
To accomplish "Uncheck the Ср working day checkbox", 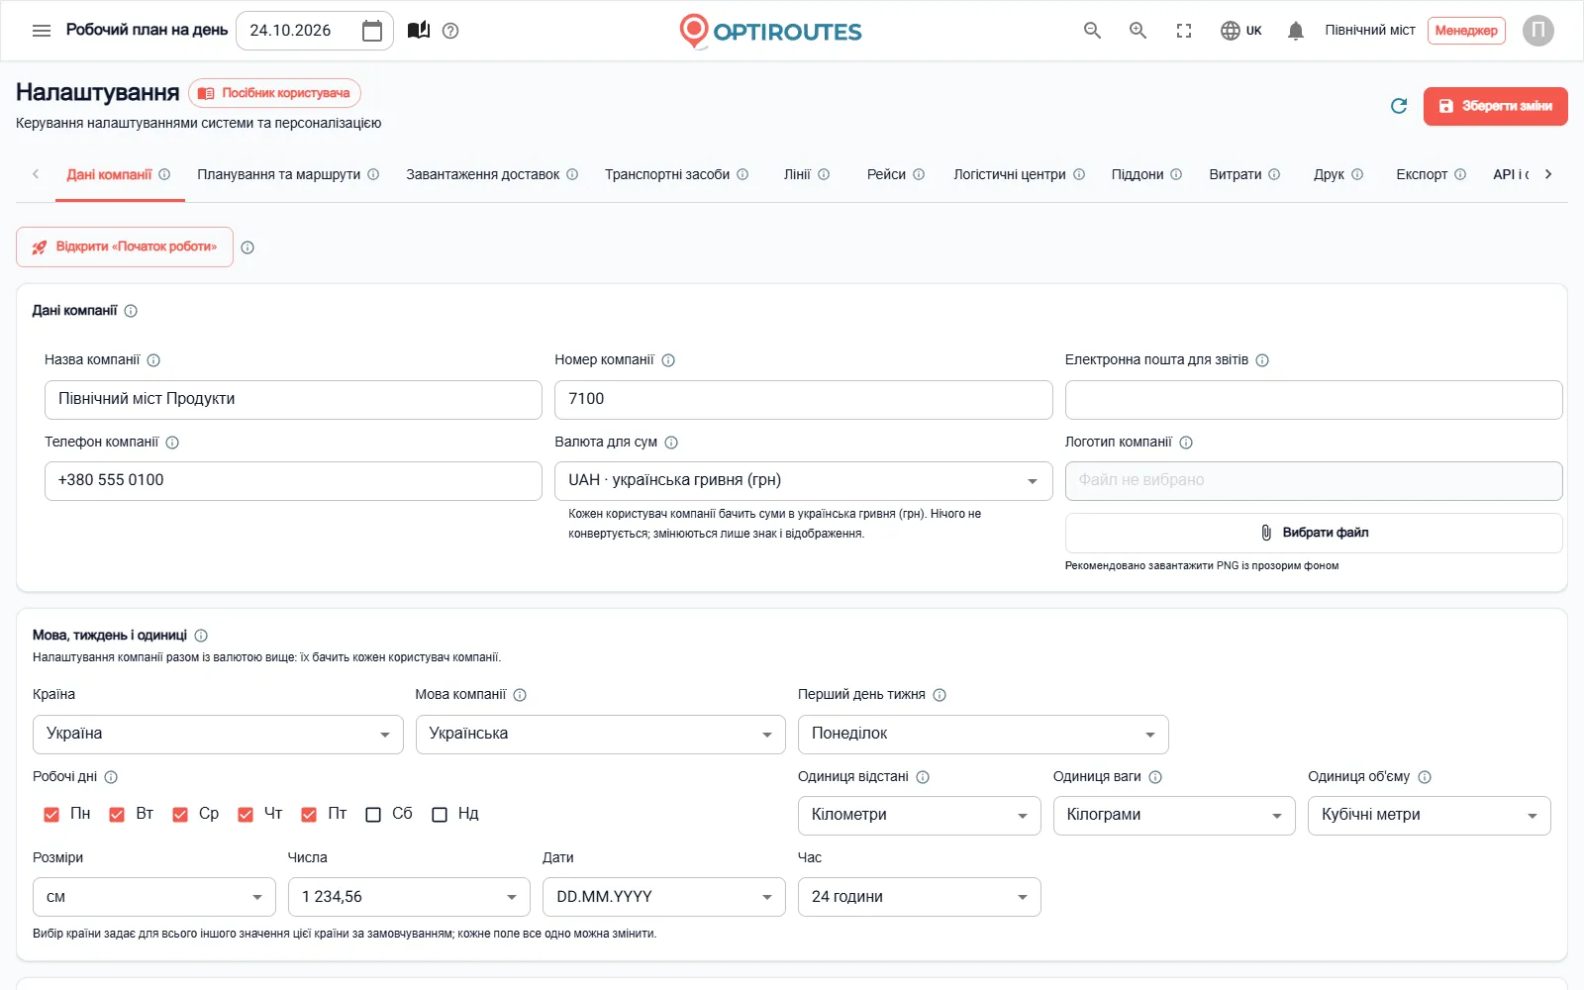I will coord(180,815).
